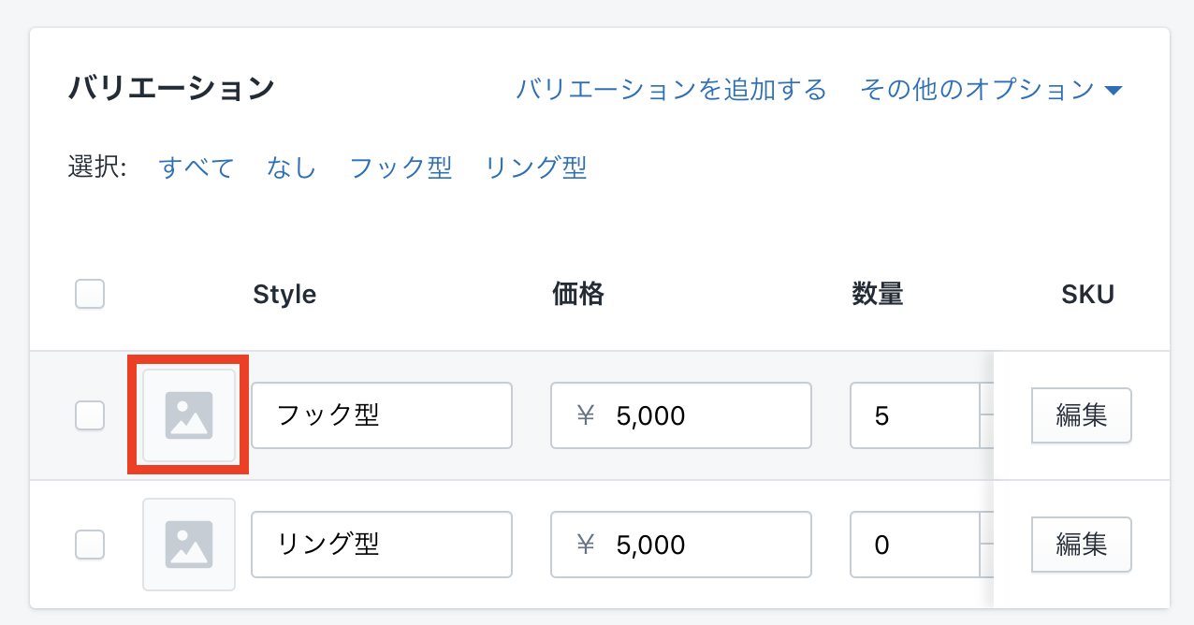Open the その他のオプション dropdown
This screenshot has height=625, width=1194.
click(990, 90)
